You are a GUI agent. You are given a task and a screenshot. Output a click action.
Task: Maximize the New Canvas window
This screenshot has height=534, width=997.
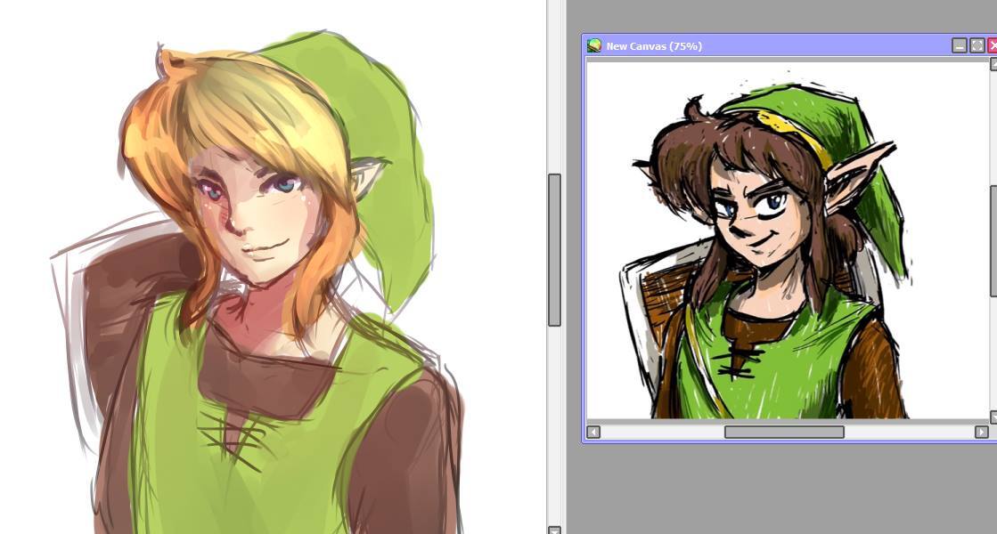coord(977,45)
